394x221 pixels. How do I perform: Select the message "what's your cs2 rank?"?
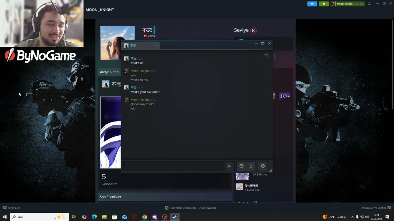(145, 92)
